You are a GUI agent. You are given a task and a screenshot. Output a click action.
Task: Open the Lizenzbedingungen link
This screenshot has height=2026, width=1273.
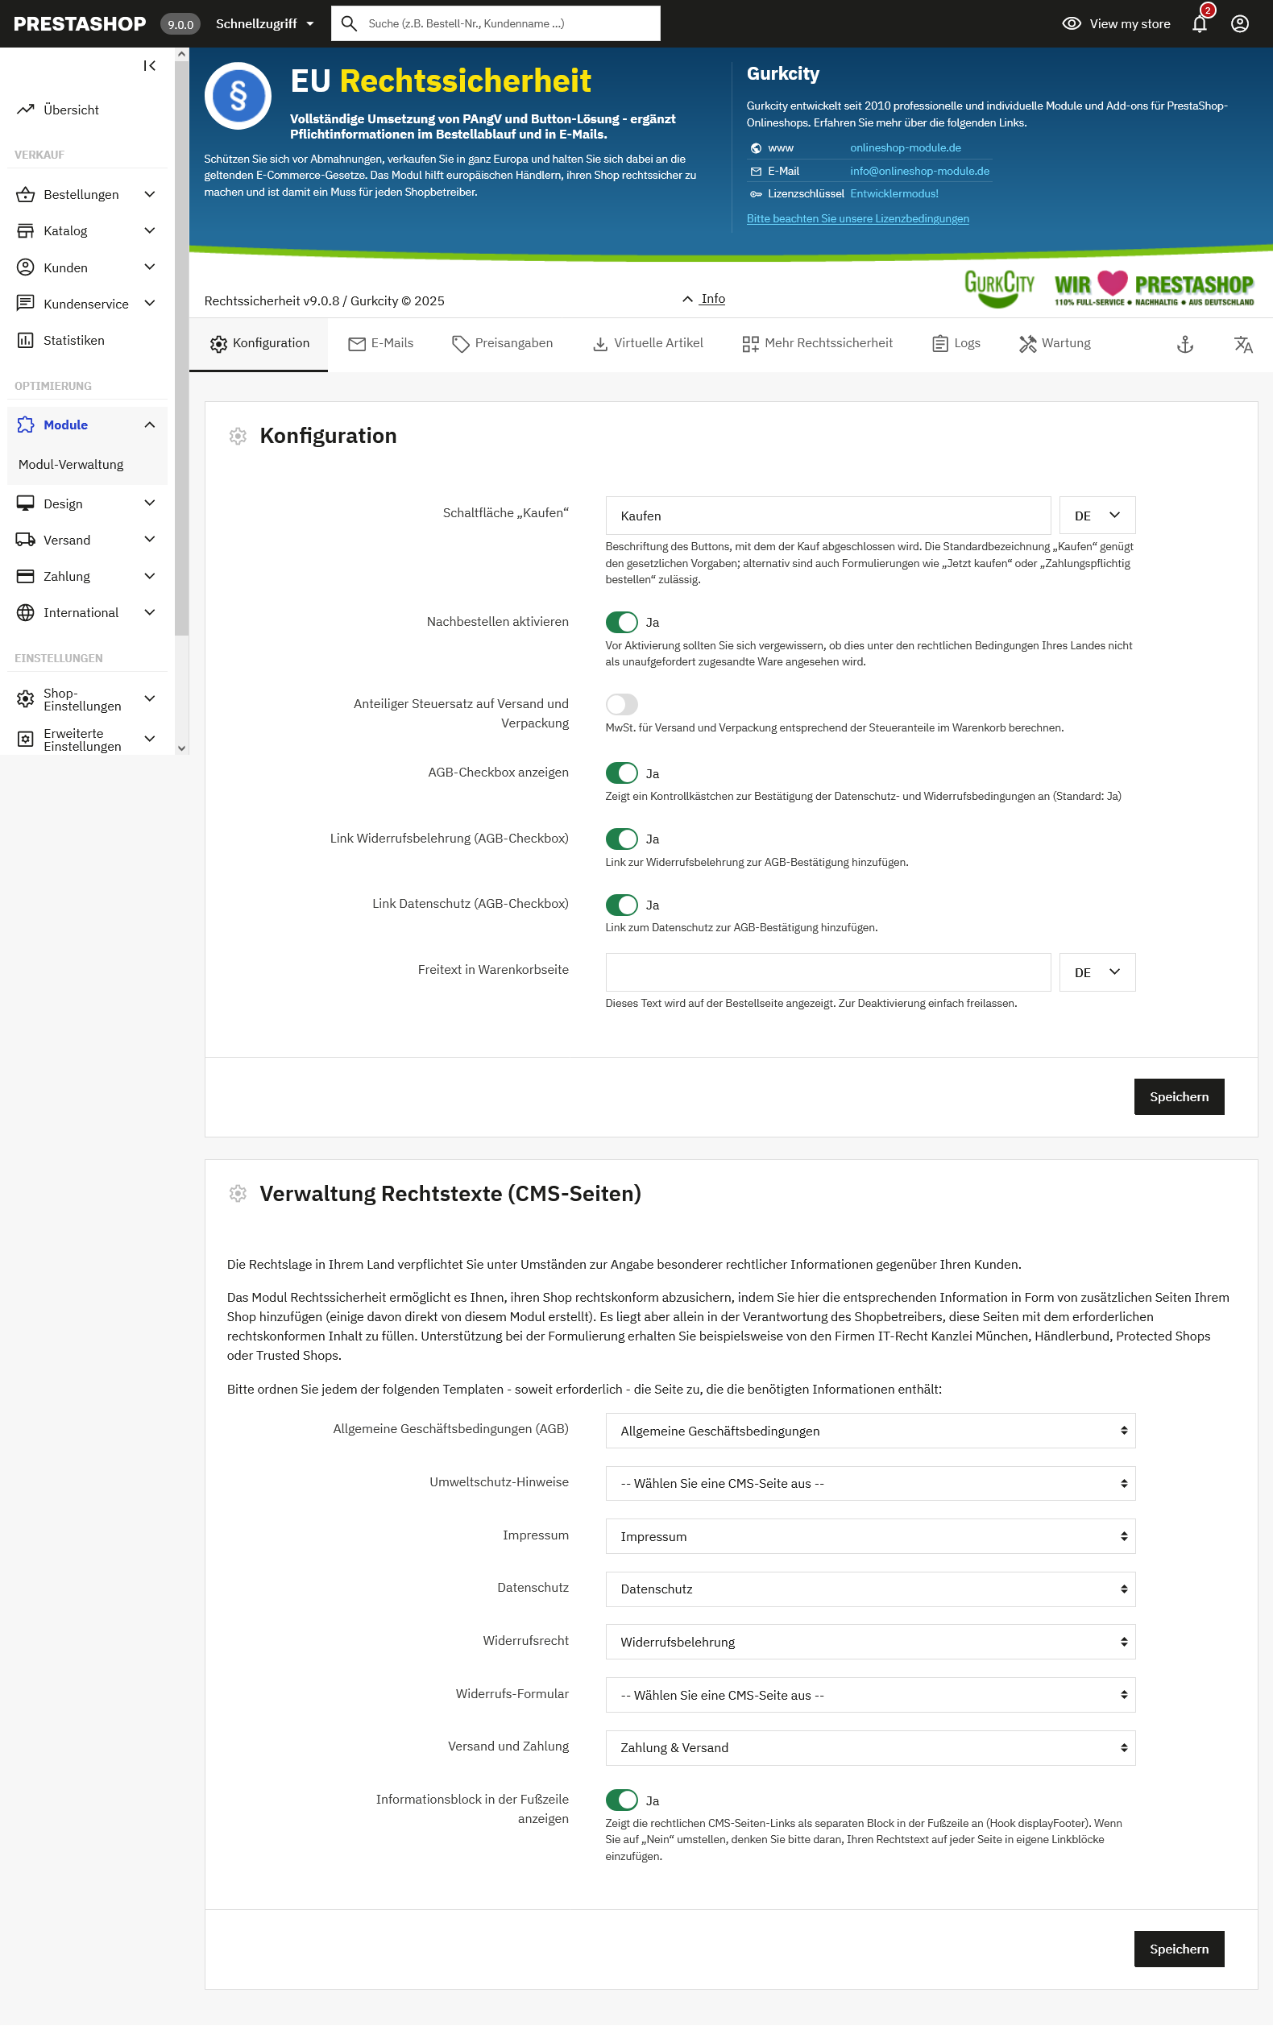(857, 219)
